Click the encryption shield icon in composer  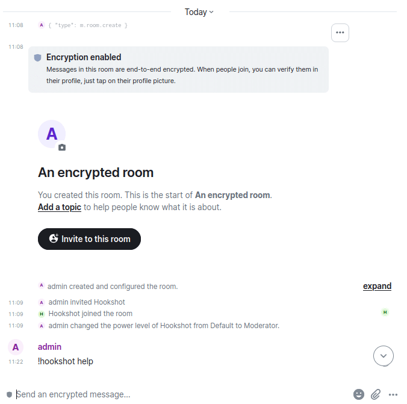[10, 394]
